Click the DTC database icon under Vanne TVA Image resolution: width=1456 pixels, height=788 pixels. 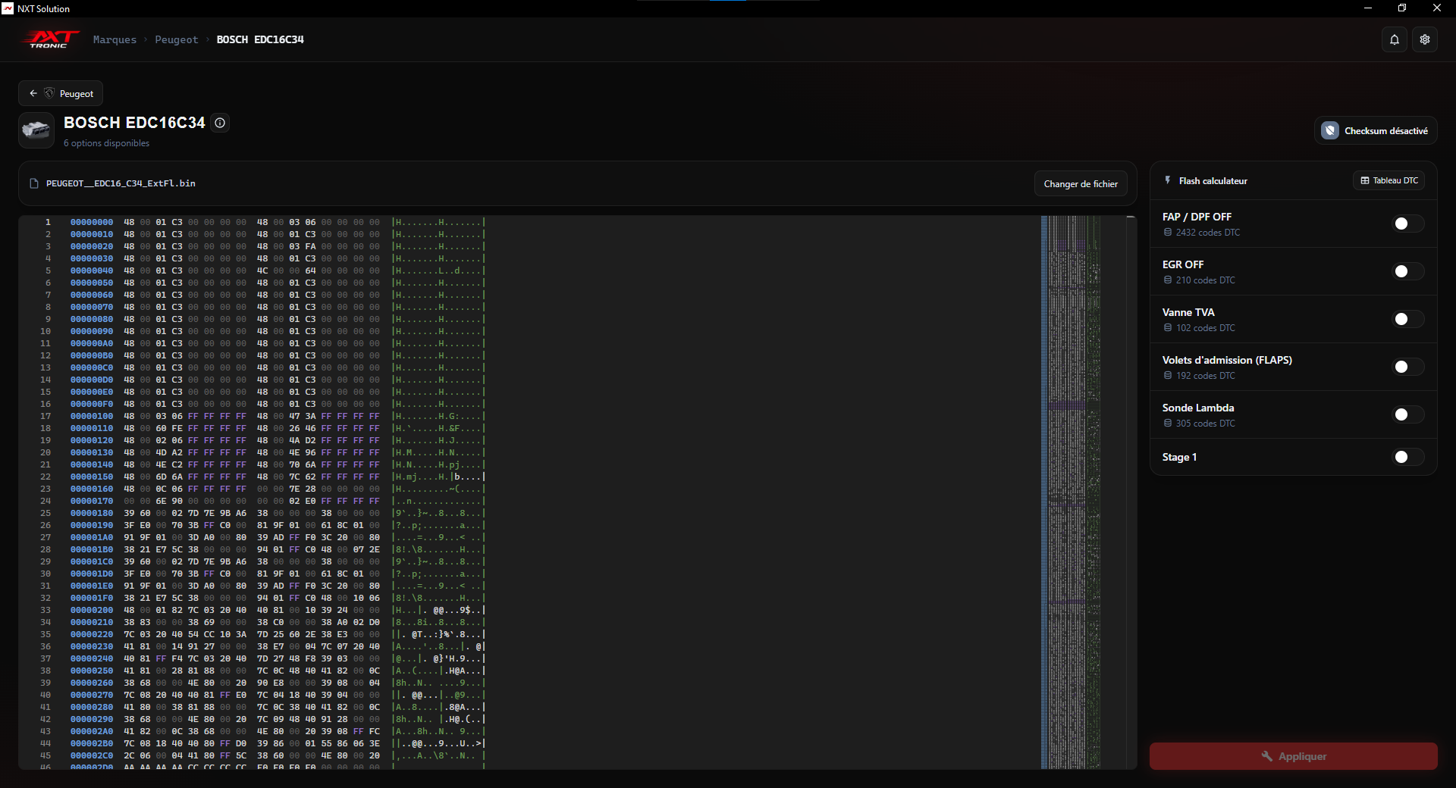[1168, 328]
